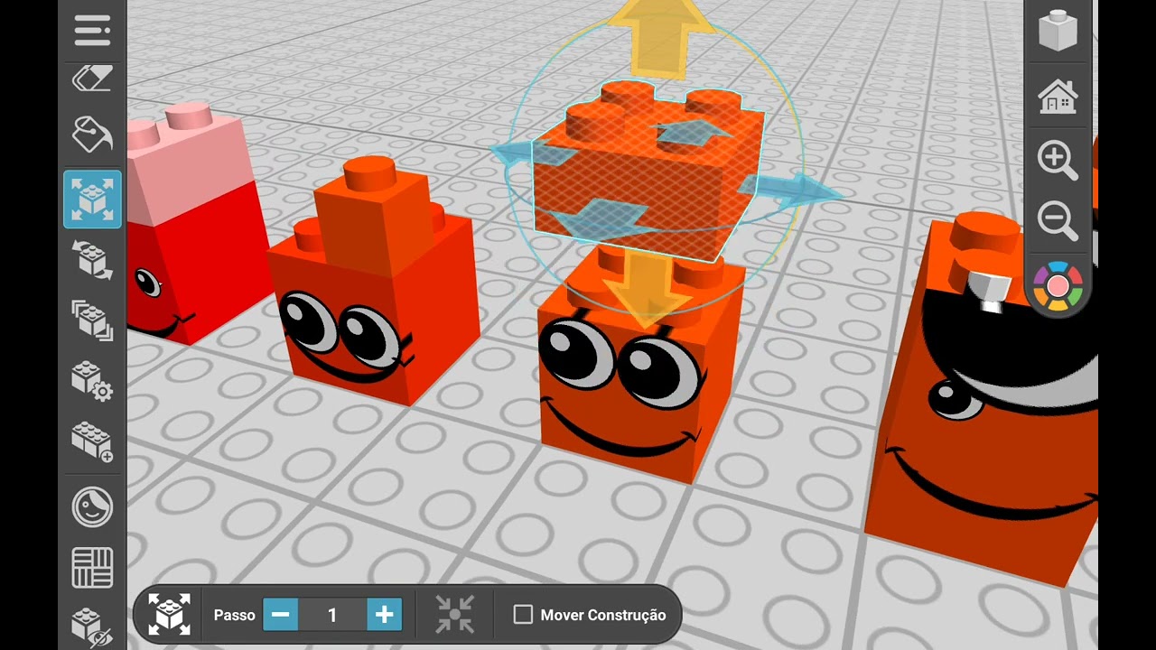The height and width of the screenshot is (650, 1156).
Task: Open the brick palette in top corner
Action: tap(1058, 30)
